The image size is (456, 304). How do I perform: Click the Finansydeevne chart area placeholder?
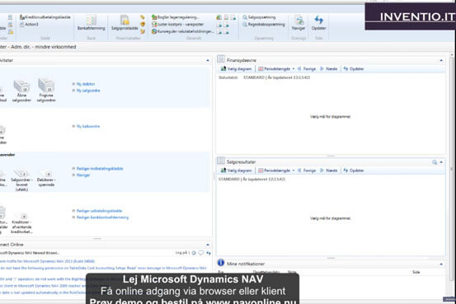click(x=331, y=117)
